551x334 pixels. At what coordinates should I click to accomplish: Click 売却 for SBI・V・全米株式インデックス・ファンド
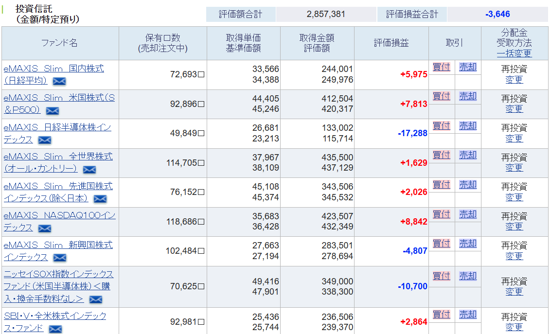coord(468,315)
